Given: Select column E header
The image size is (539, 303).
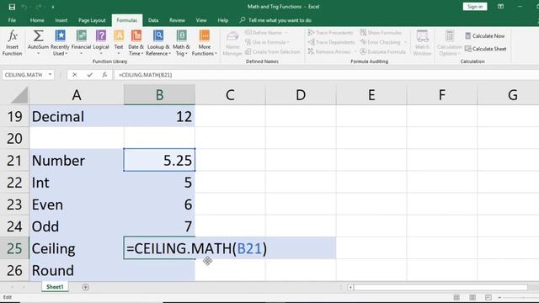Looking at the screenshot, I should tap(371, 95).
